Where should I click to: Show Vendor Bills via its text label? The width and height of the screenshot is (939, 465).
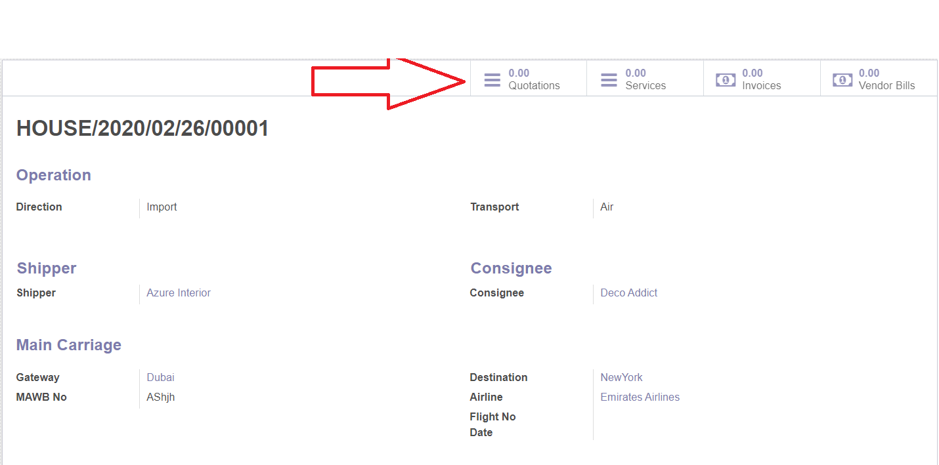click(886, 85)
